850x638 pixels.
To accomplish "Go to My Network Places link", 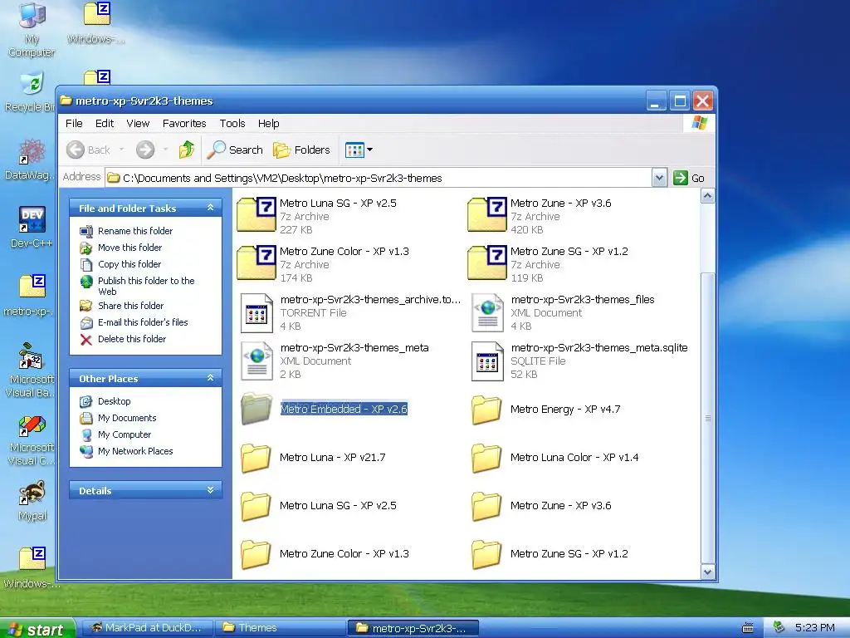I will (x=135, y=451).
